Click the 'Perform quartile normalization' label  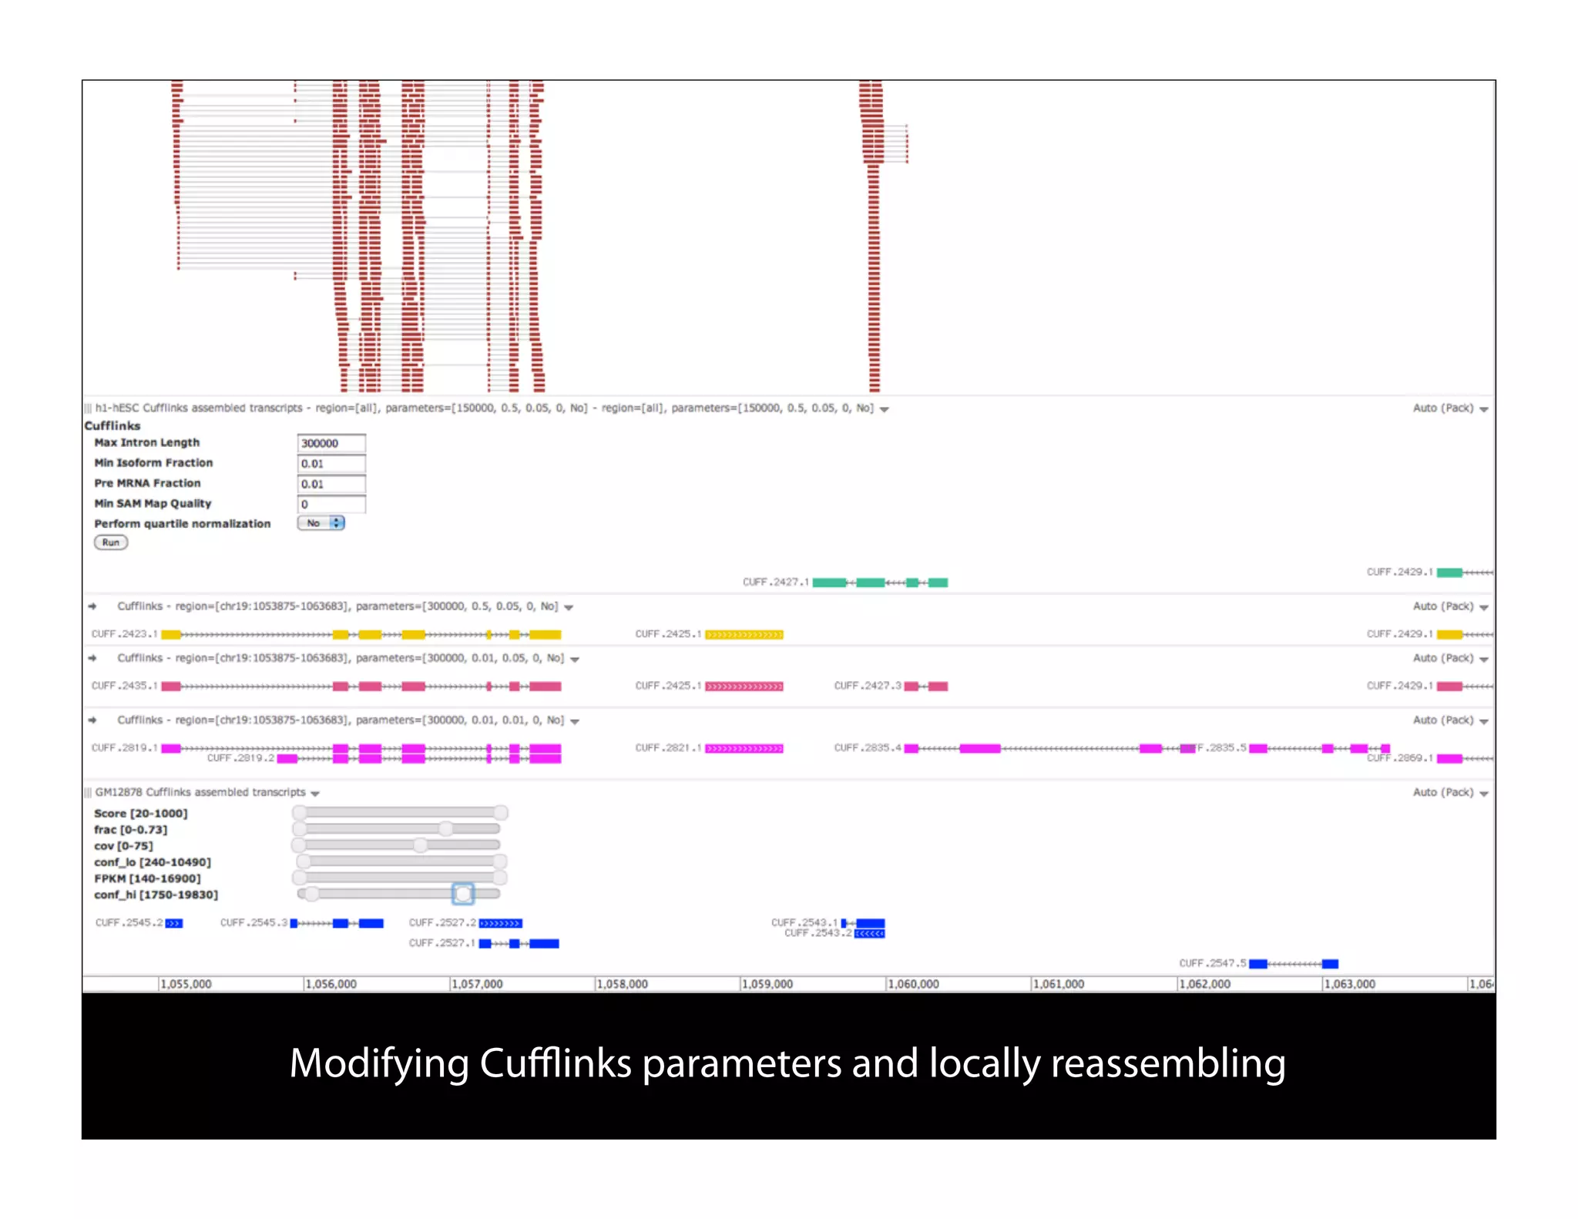[183, 524]
